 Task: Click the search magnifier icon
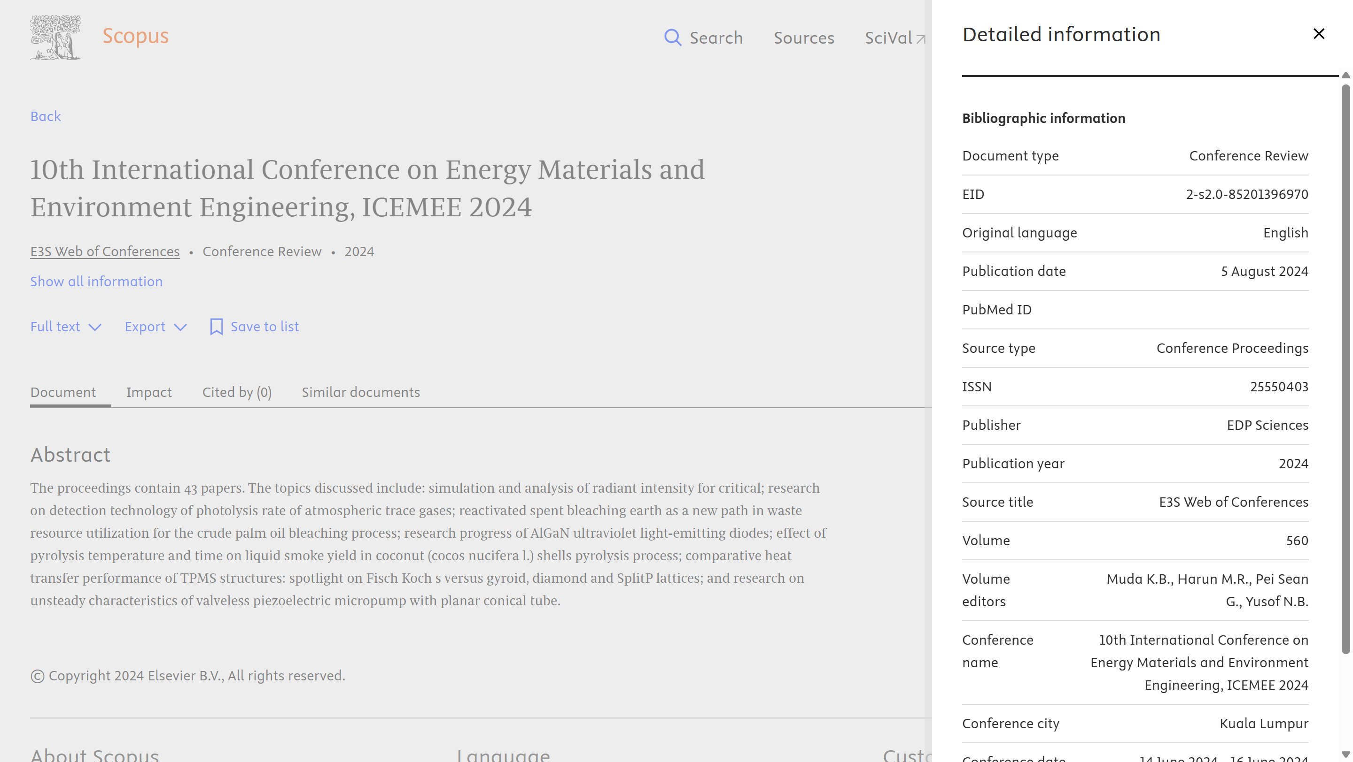tap(672, 38)
